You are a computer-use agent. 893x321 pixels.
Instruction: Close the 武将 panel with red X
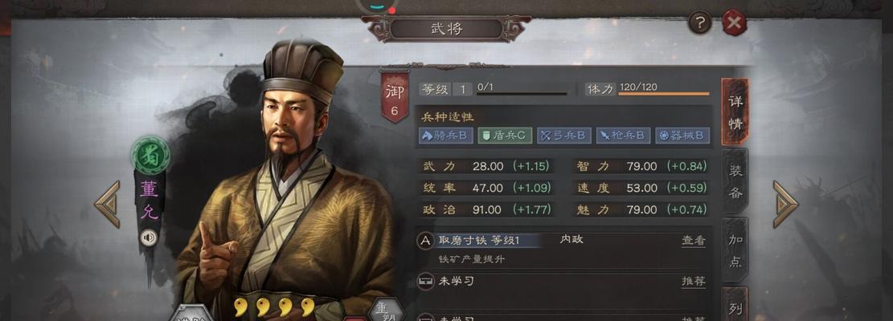(734, 23)
